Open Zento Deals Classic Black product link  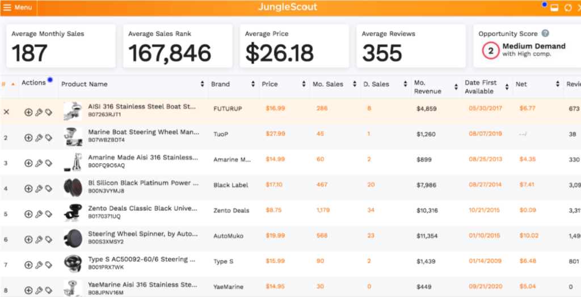tap(142, 209)
